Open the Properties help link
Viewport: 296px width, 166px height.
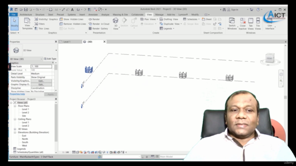coord(17,94)
